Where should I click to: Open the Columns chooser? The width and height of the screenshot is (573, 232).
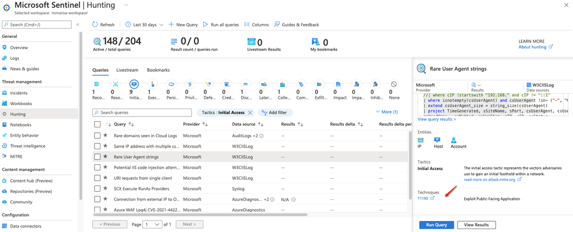point(256,25)
